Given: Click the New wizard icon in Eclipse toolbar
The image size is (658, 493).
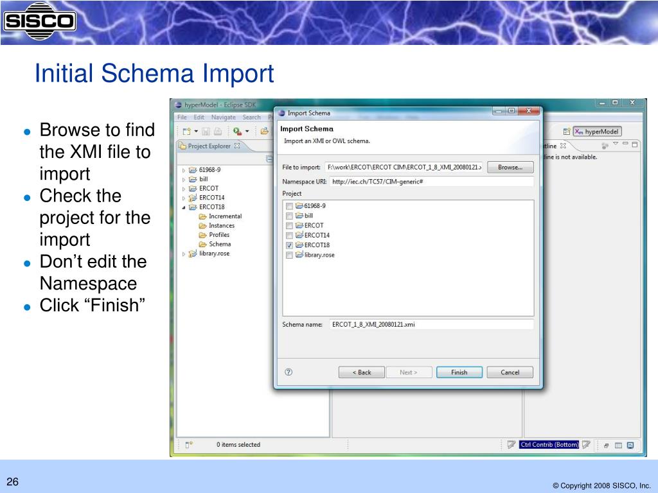Looking at the screenshot, I should (x=187, y=131).
